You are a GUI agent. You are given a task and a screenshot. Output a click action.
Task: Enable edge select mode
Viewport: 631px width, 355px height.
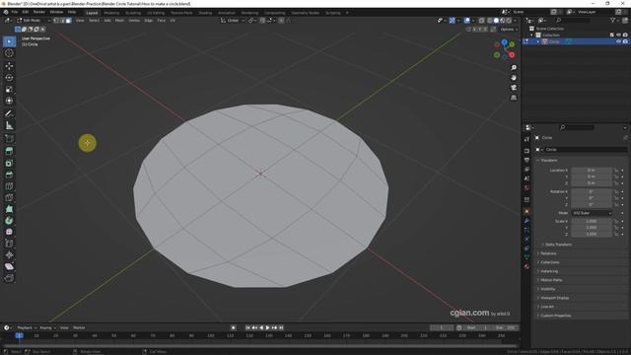[x=62, y=20]
